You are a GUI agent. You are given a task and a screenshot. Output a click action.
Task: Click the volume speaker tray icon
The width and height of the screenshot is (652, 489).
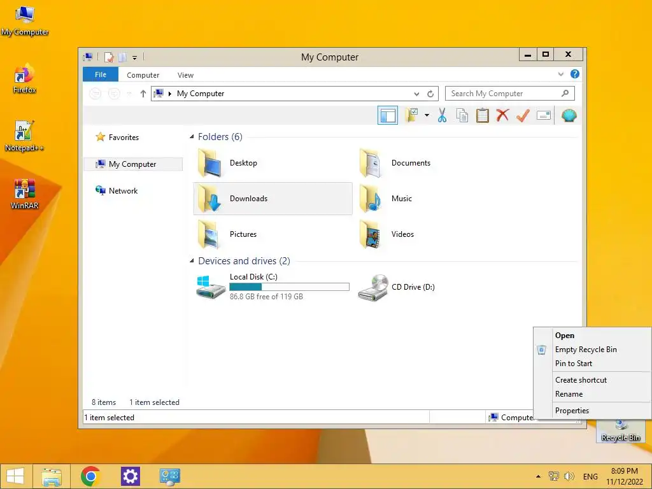pyautogui.click(x=569, y=476)
